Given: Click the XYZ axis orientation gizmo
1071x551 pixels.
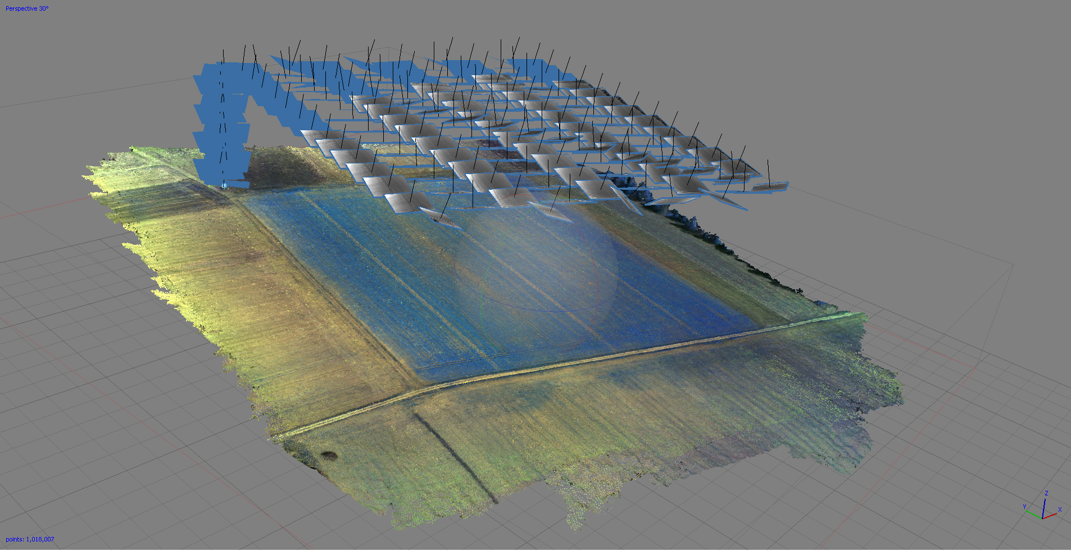Looking at the screenshot, I should (1043, 506).
